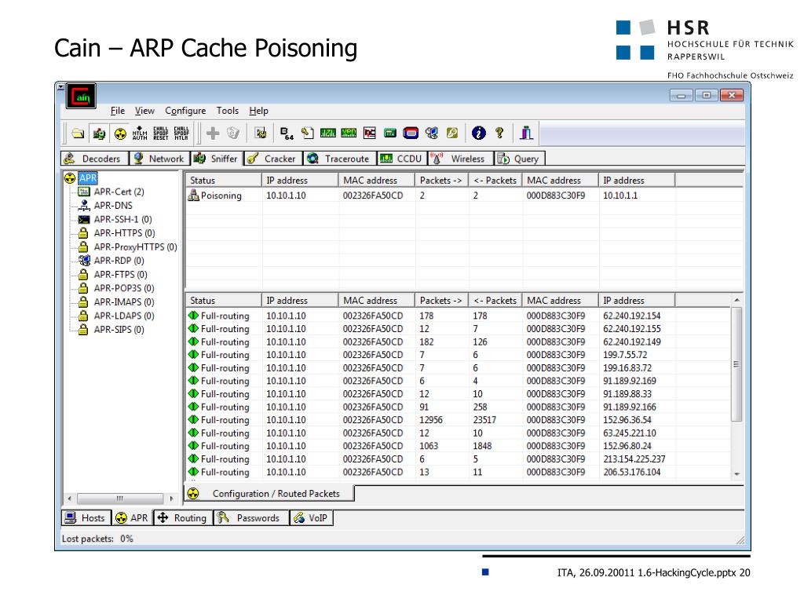Open the Base64 password decoder icon
Screen dimensions: 804x603
[287, 133]
